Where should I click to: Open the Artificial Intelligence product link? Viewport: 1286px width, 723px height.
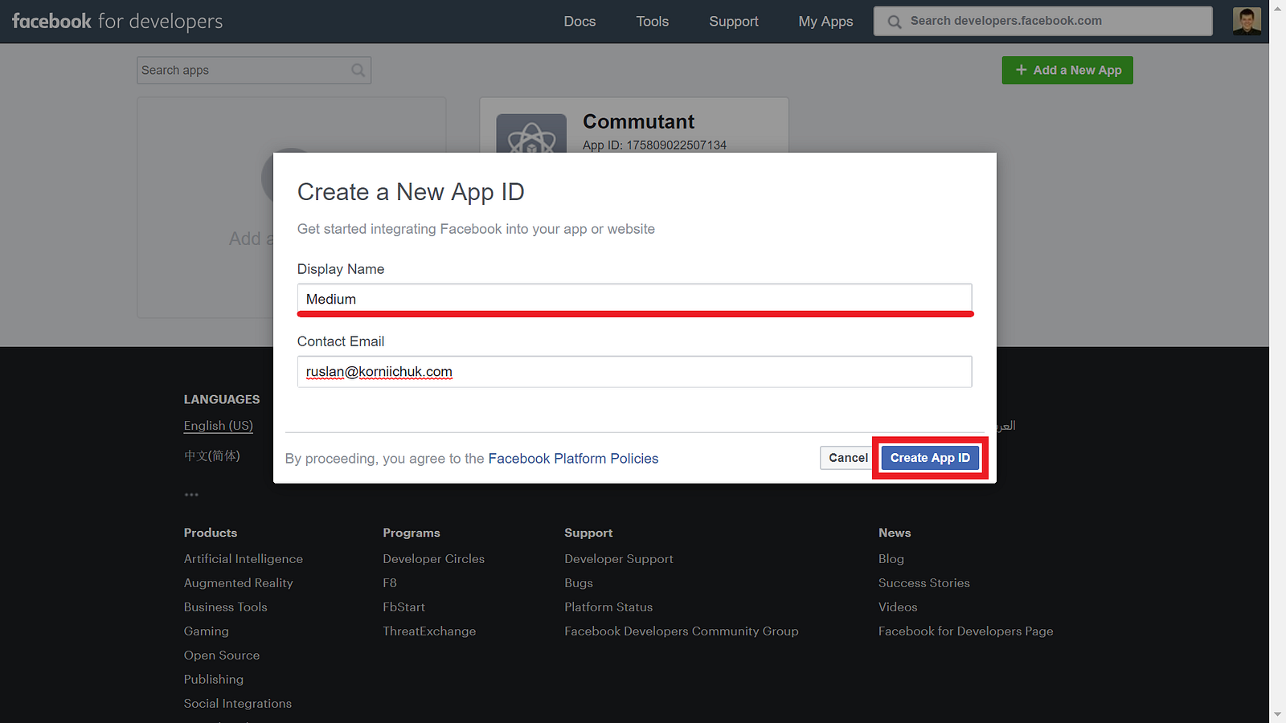243,559
